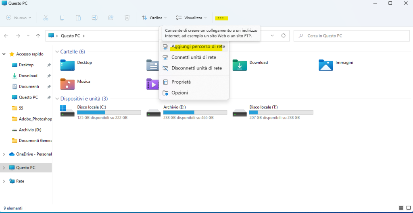Click the Paste clipboard icon
Screen dimensions: 413x213
pos(78,18)
